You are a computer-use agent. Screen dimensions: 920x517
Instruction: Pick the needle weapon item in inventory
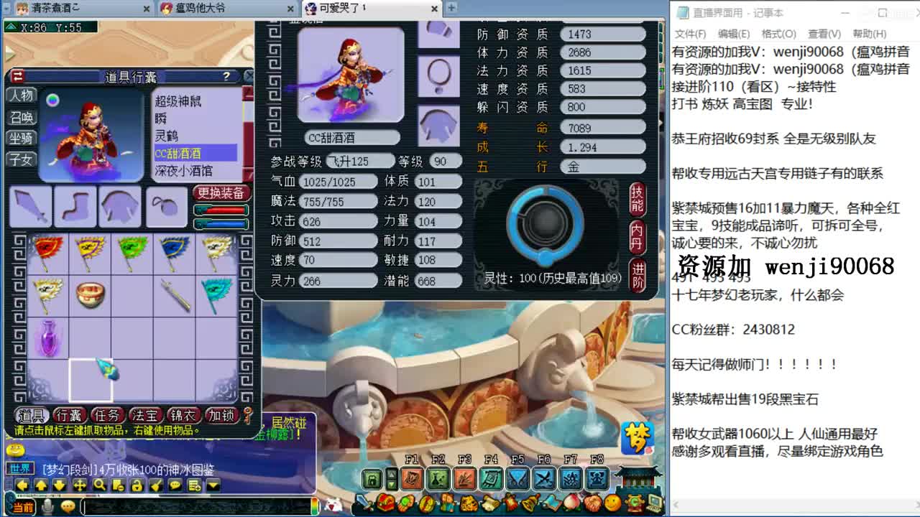click(x=175, y=294)
